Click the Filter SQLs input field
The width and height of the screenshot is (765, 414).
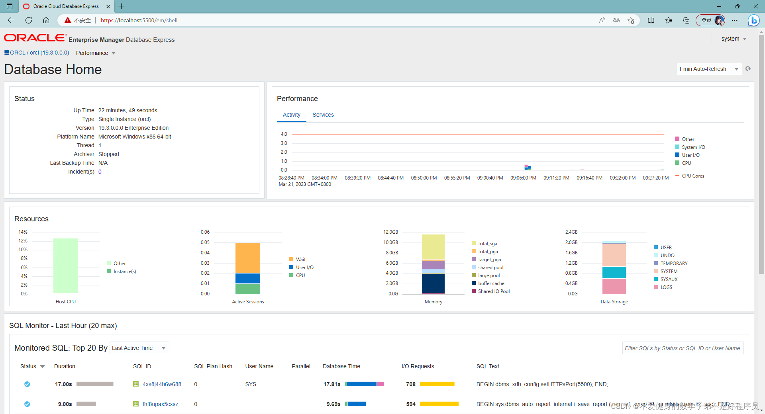pyautogui.click(x=683, y=348)
